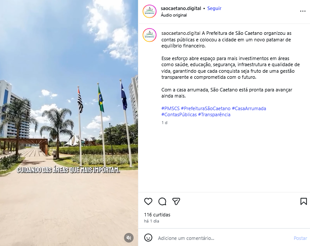Open the saocaetano.digital username in the header
The height and width of the screenshot is (246, 310).
[x=181, y=8]
